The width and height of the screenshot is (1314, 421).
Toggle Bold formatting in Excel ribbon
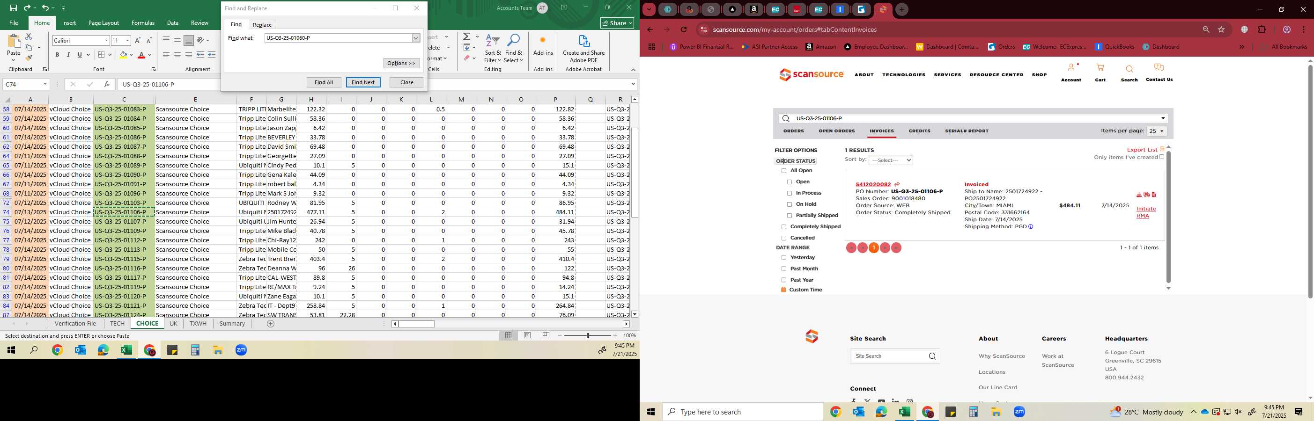tap(57, 55)
